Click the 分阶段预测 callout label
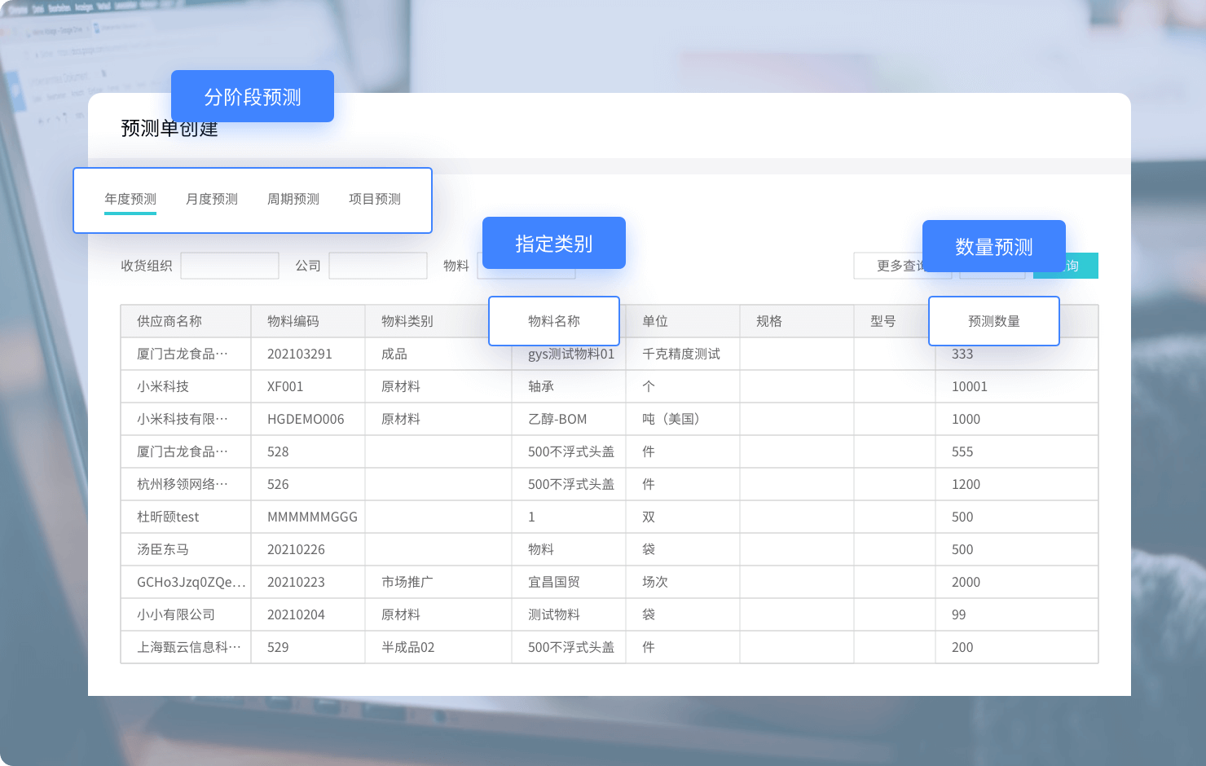The image size is (1206, 766). point(253,96)
